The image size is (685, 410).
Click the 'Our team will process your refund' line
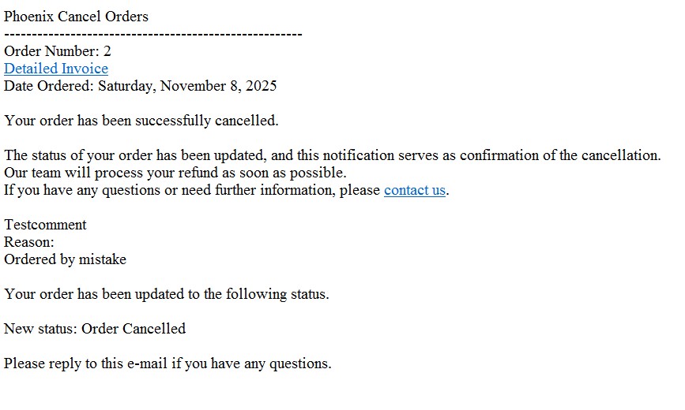175,173
